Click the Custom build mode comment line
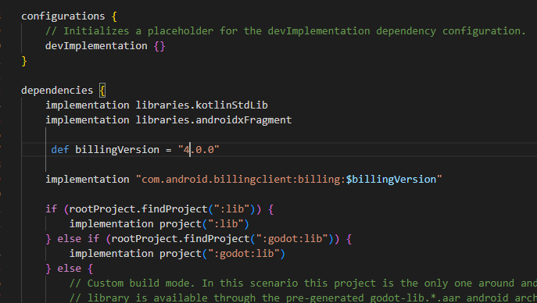Viewport: 537px width, 303px height. point(303,283)
